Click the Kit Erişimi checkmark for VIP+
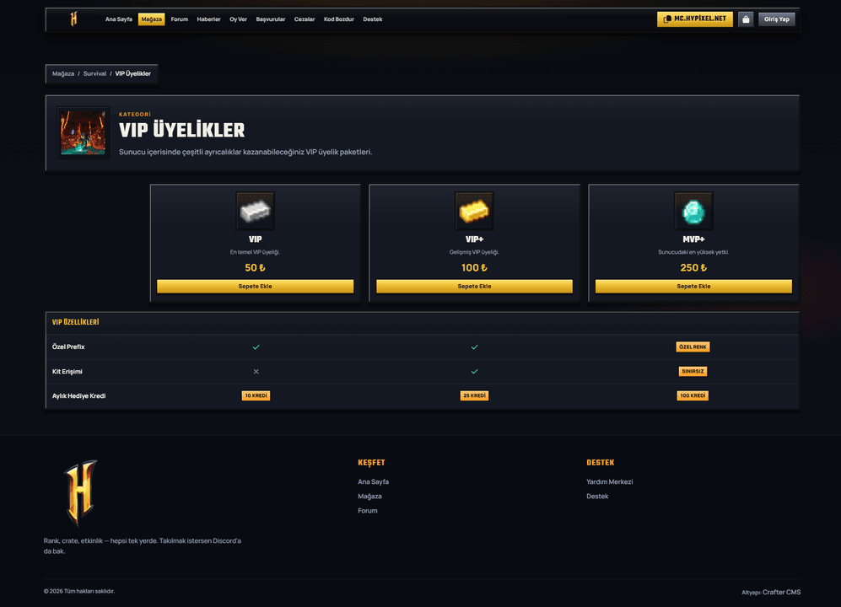Viewport: 841px width, 607px height. tap(474, 371)
